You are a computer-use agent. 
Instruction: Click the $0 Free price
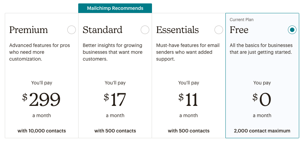(262, 99)
